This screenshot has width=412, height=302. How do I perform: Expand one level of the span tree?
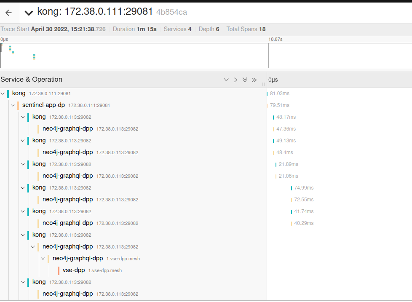(235, 80)
